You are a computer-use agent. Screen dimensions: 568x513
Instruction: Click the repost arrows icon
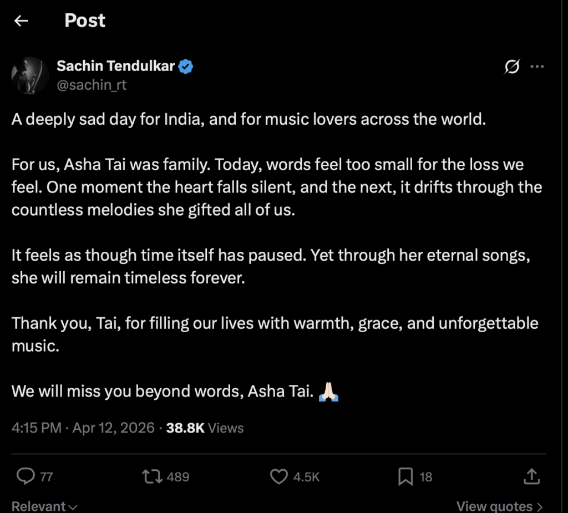[x=149, y=476]
